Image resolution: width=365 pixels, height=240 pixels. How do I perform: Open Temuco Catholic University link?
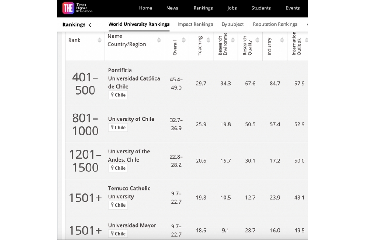129,192
